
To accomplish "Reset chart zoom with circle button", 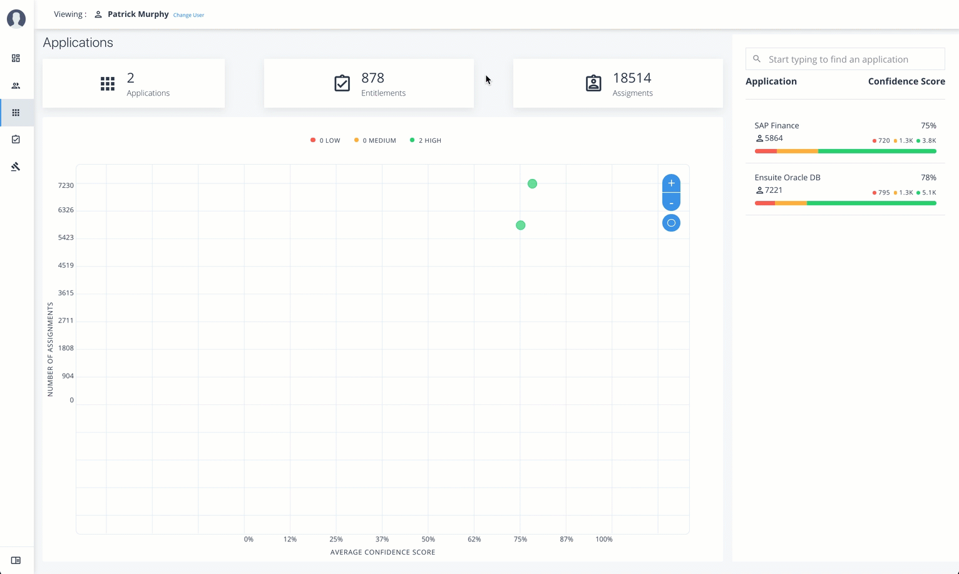I will (x=671, y=223).
